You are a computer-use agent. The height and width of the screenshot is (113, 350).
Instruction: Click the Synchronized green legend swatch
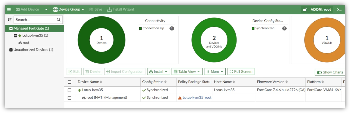(253, 29)
